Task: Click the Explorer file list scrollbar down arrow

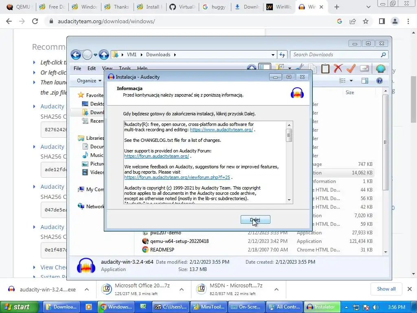Action: point(385,252)
